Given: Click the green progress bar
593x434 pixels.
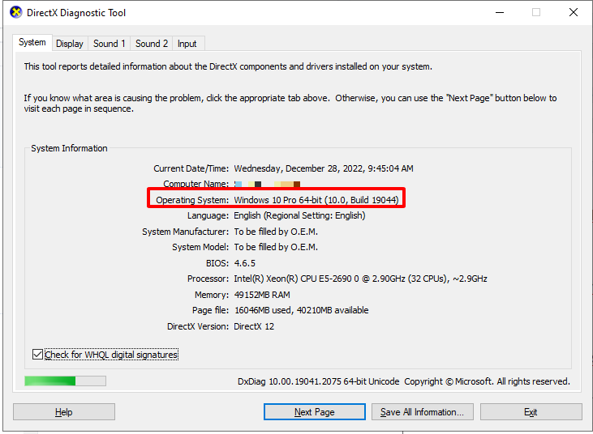Looking at the screenshot, I should tap(65, 381).
